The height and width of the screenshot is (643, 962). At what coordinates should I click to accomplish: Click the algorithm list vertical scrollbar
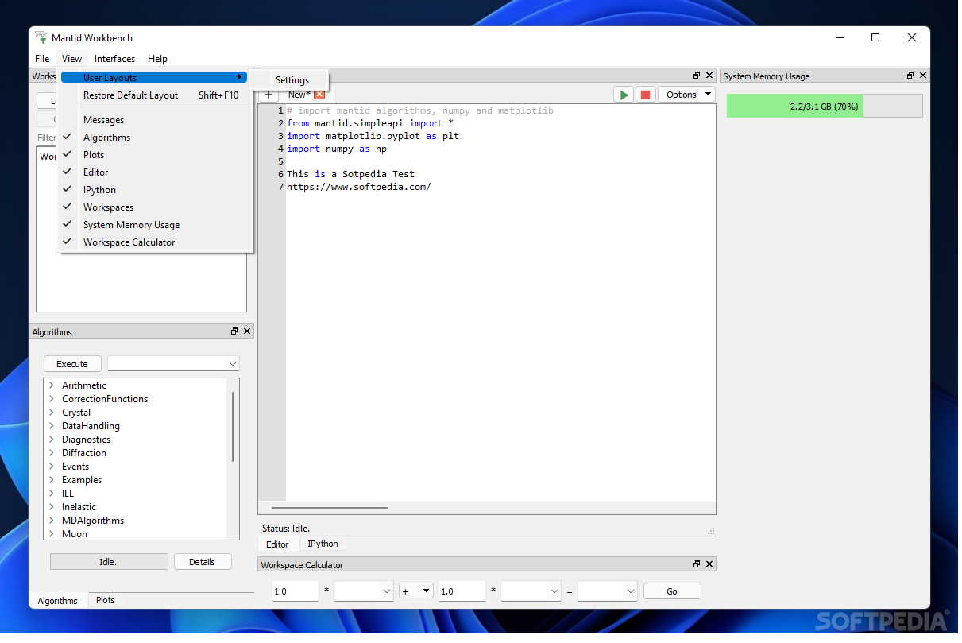tap(233, 426)
